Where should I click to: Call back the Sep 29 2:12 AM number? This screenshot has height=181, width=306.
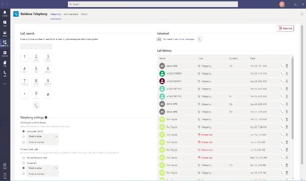(281, 74)
